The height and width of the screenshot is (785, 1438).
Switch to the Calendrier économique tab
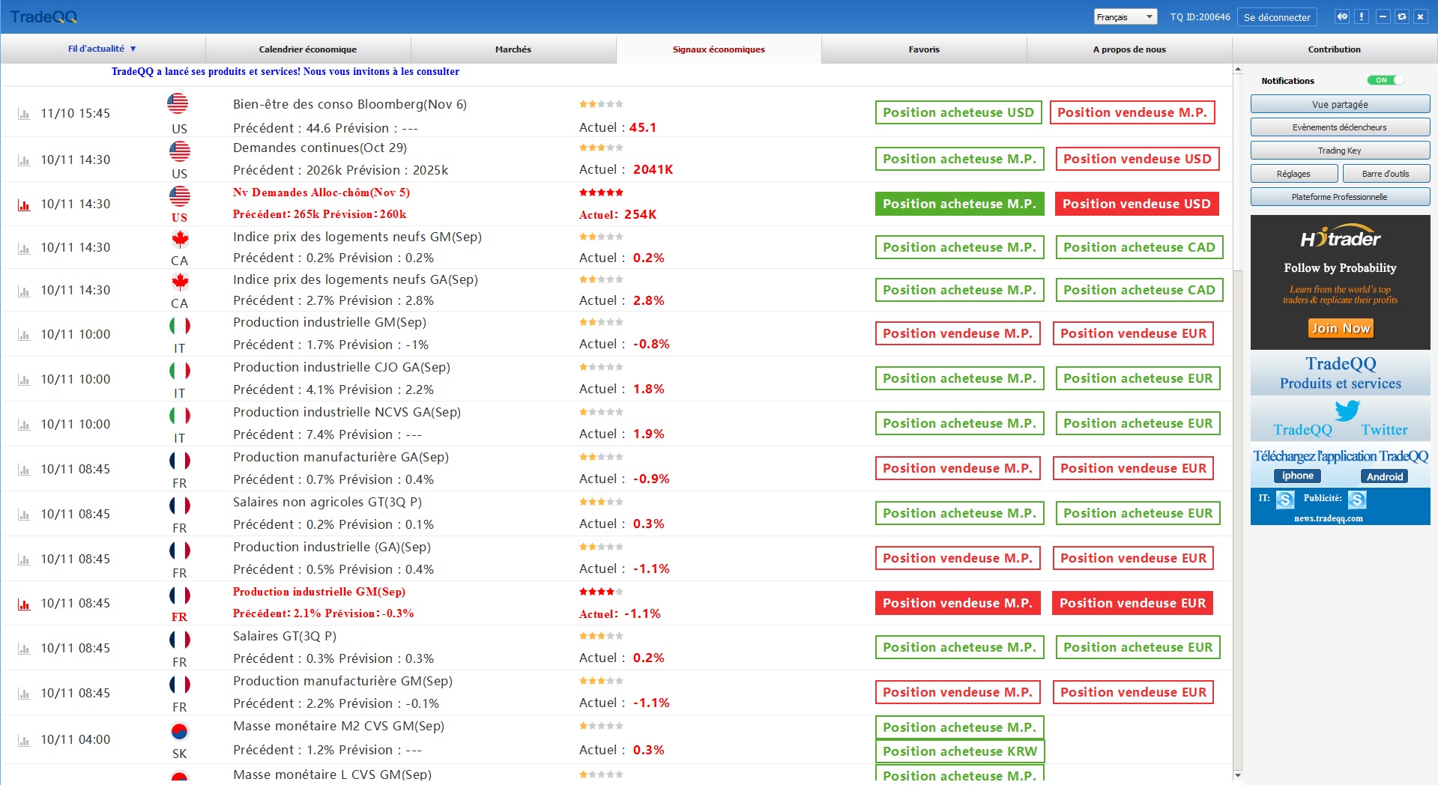tap(307, 49)
